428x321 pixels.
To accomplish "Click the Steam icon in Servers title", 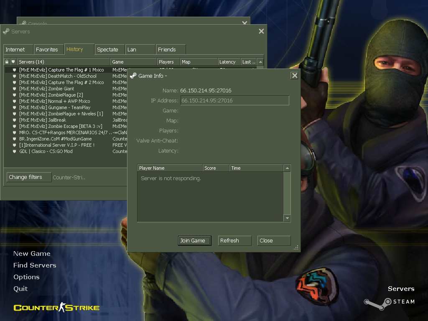I will coord(6,31).
